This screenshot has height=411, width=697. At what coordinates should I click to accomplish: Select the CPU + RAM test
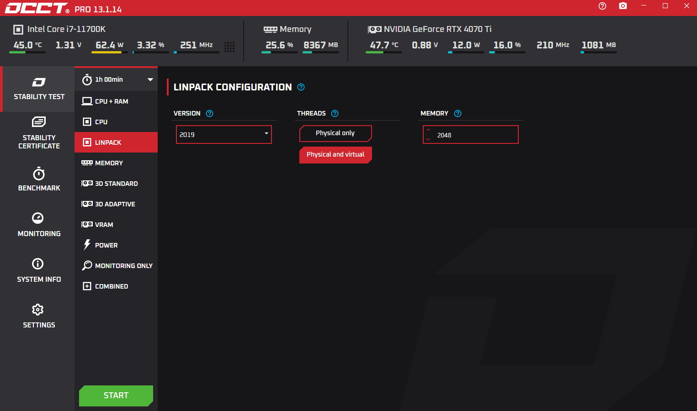pos(116,101)
